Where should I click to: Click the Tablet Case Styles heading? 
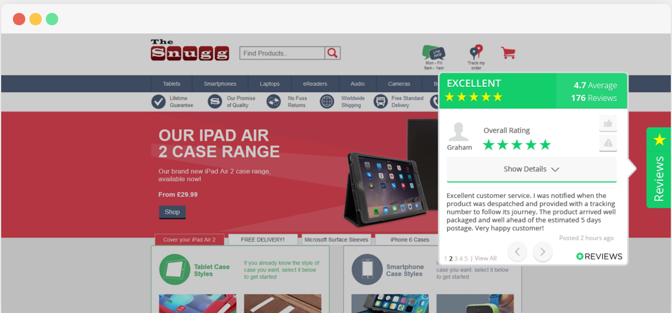(211, 270)
